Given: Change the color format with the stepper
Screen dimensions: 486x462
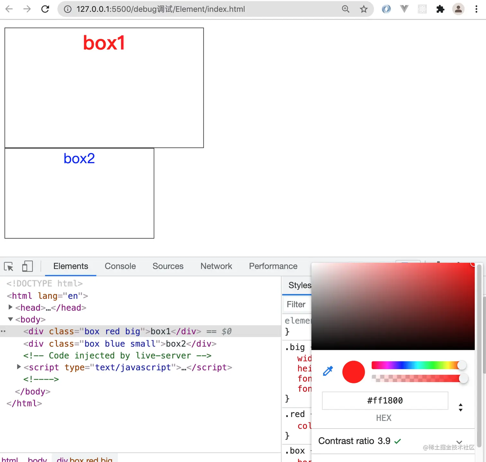Looking at the screenshot, I should coord(461,407).
